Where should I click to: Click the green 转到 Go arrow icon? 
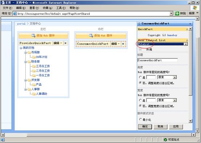177,13
